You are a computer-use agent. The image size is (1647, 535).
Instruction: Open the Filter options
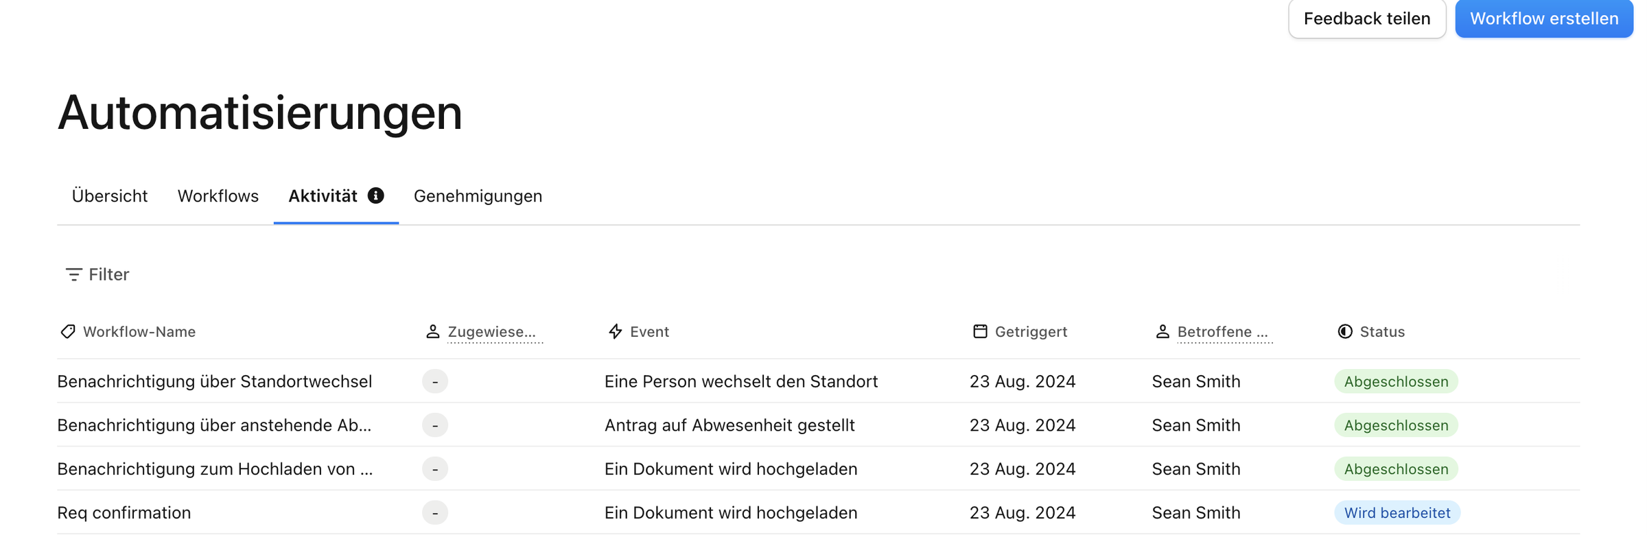[97, 274]
